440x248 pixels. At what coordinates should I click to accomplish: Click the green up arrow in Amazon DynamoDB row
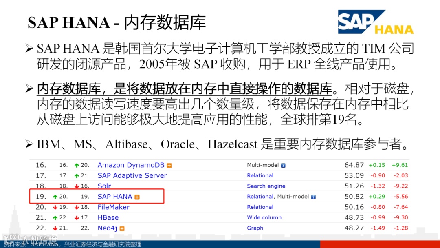pyautogui.click(x=77, y=166)
